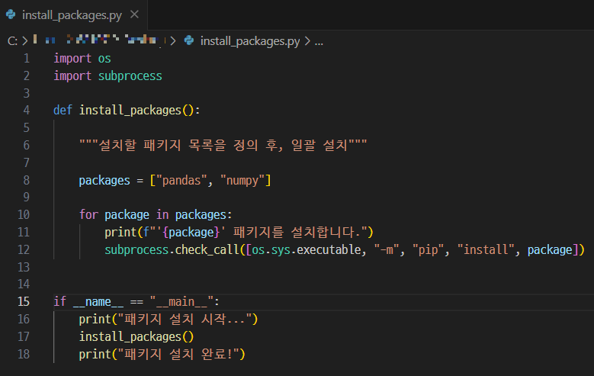This screenshot has height=376, width=594.
Task: Open the C: breadcrumb segment
Action: [x=12, y=40]
